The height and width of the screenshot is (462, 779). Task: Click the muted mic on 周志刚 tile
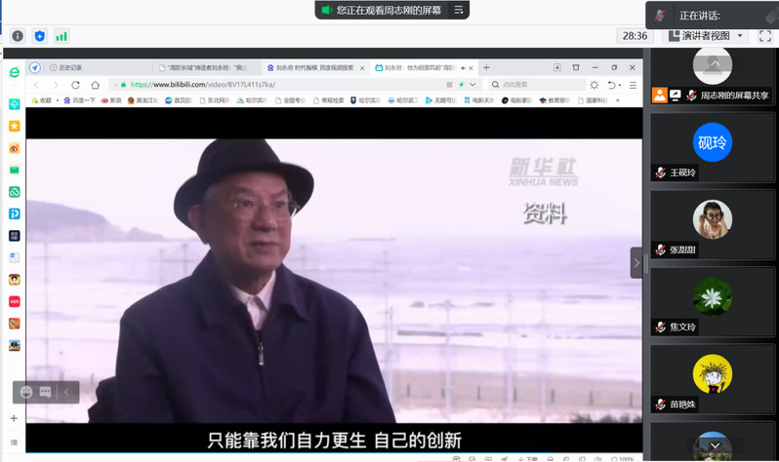(691, 96)
